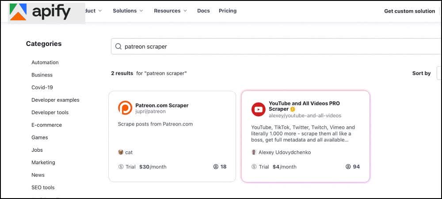This screenshot has width=442, height=199.
Task: Select the Covid-19 category
Action: [42, 88]
